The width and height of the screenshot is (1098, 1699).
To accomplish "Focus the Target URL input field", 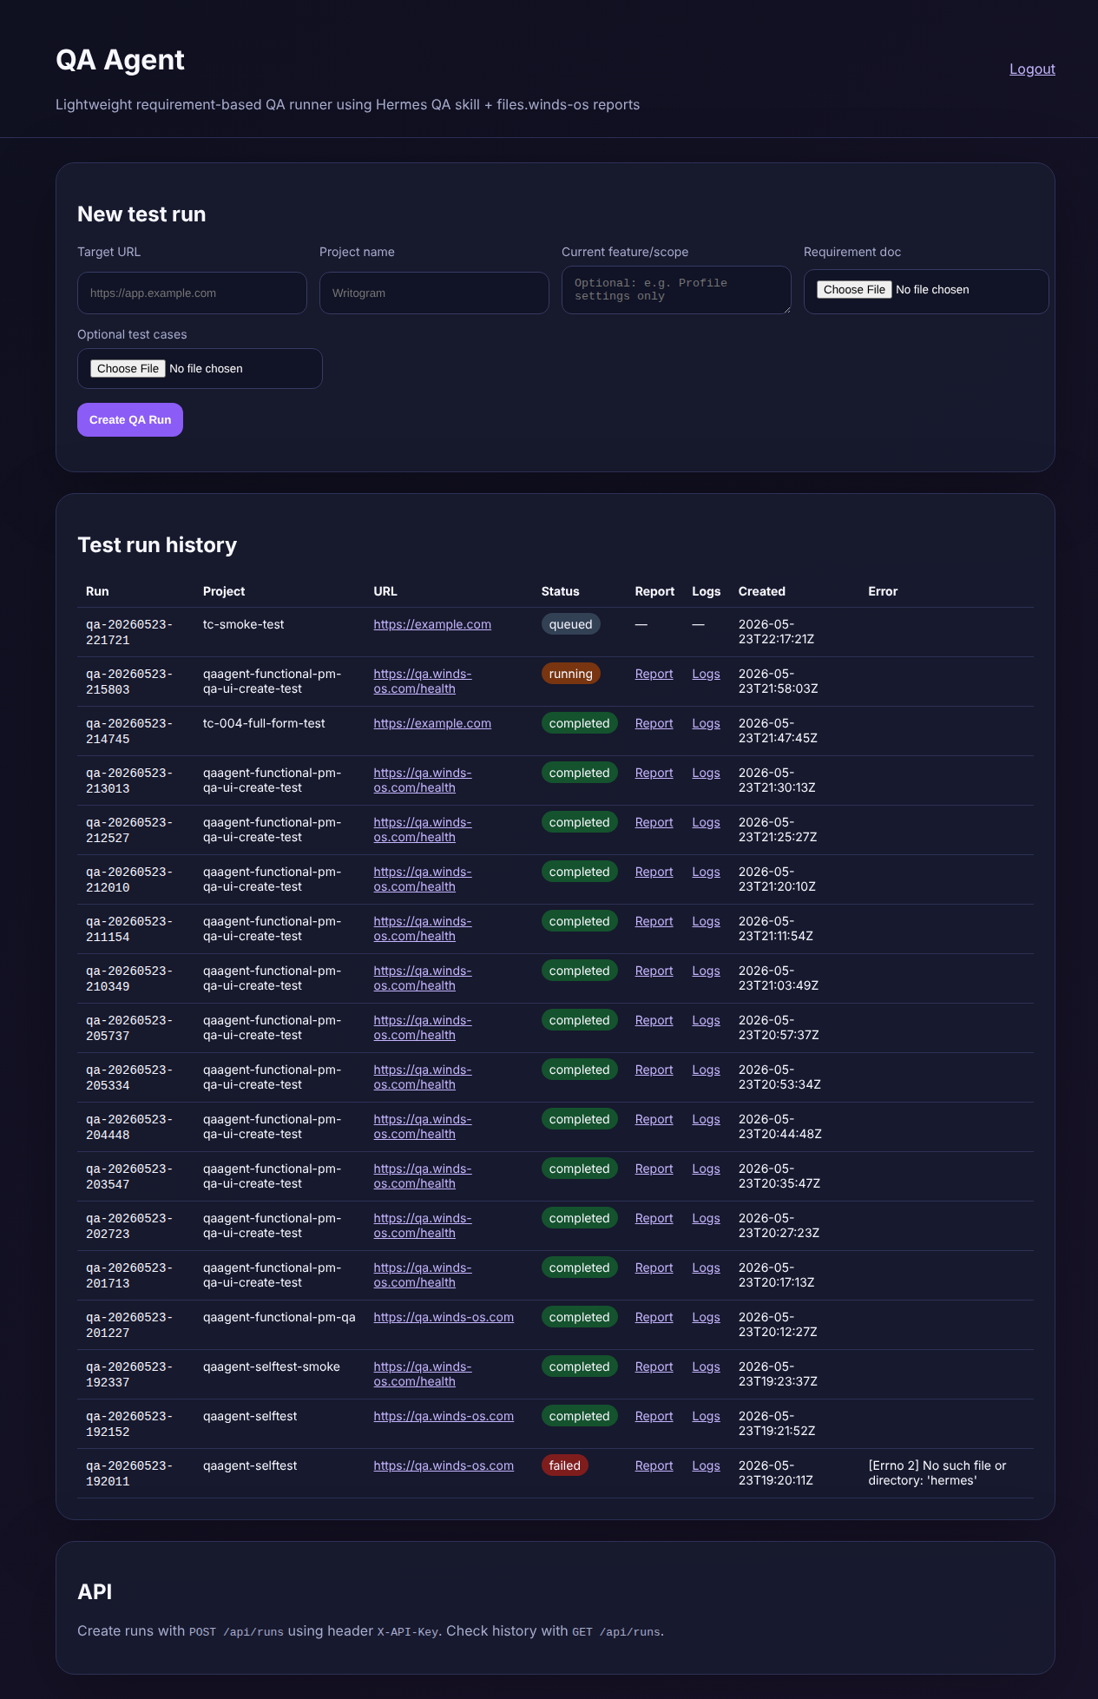I will [192, 293].
